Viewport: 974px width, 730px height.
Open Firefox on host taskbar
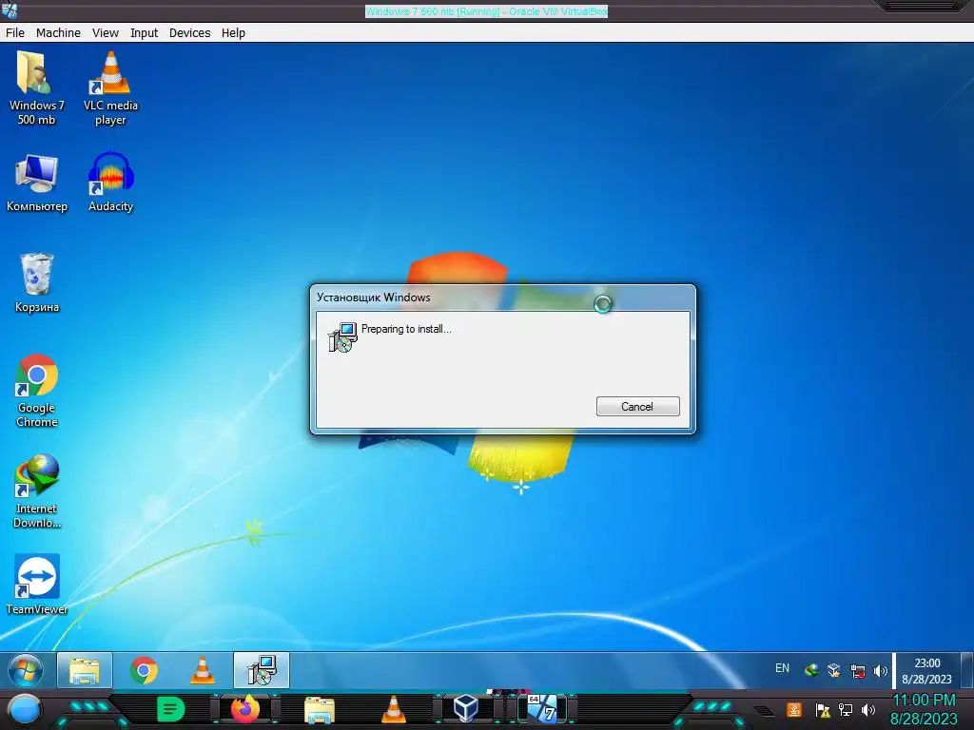click(245, 709)
